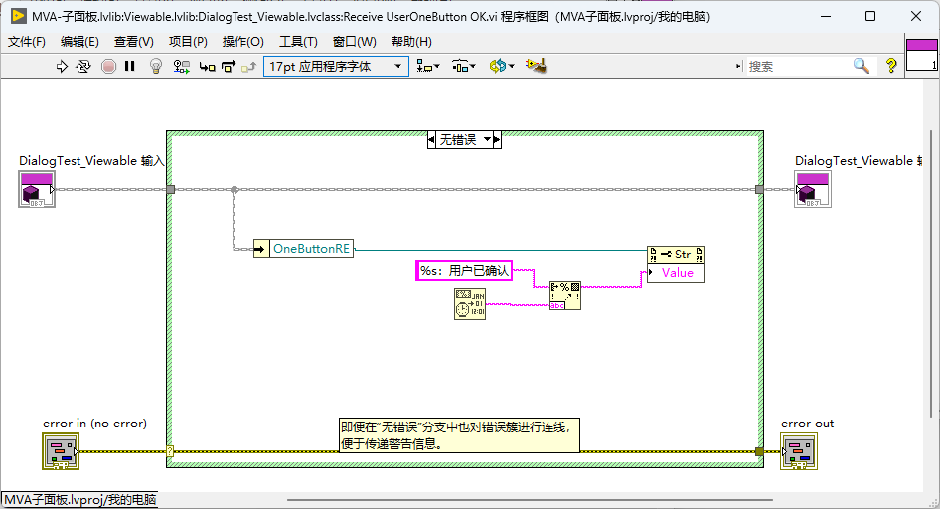Open the 窗口(W) menu
The height and width of the screenshot is (509, 940).
(355, 42)
